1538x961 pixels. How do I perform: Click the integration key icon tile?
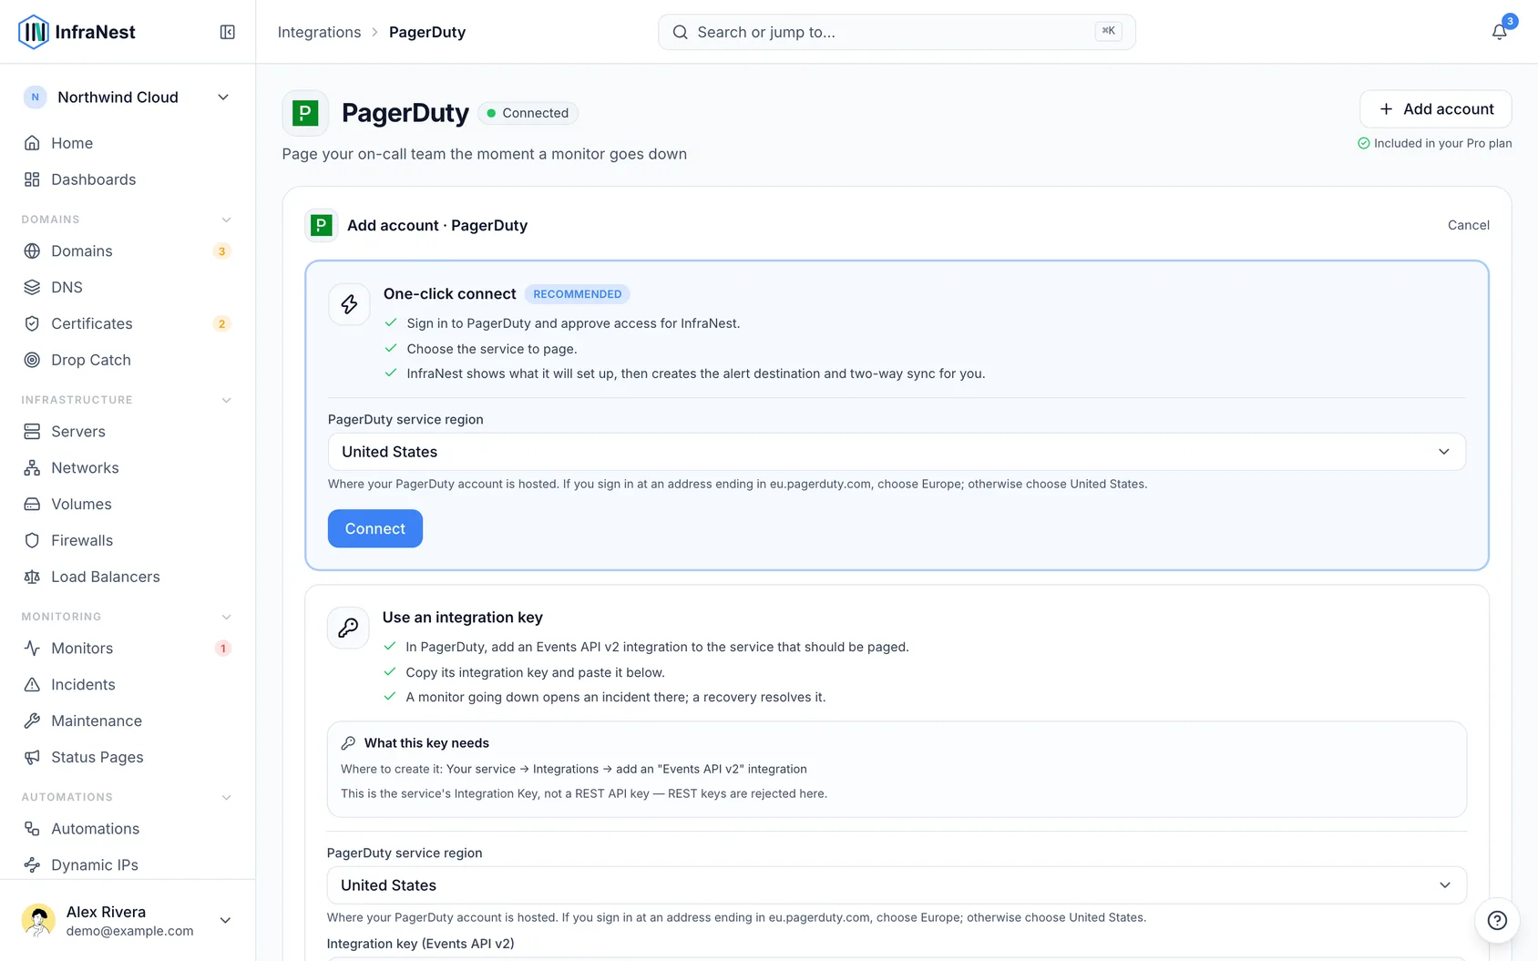pos(348,628)
